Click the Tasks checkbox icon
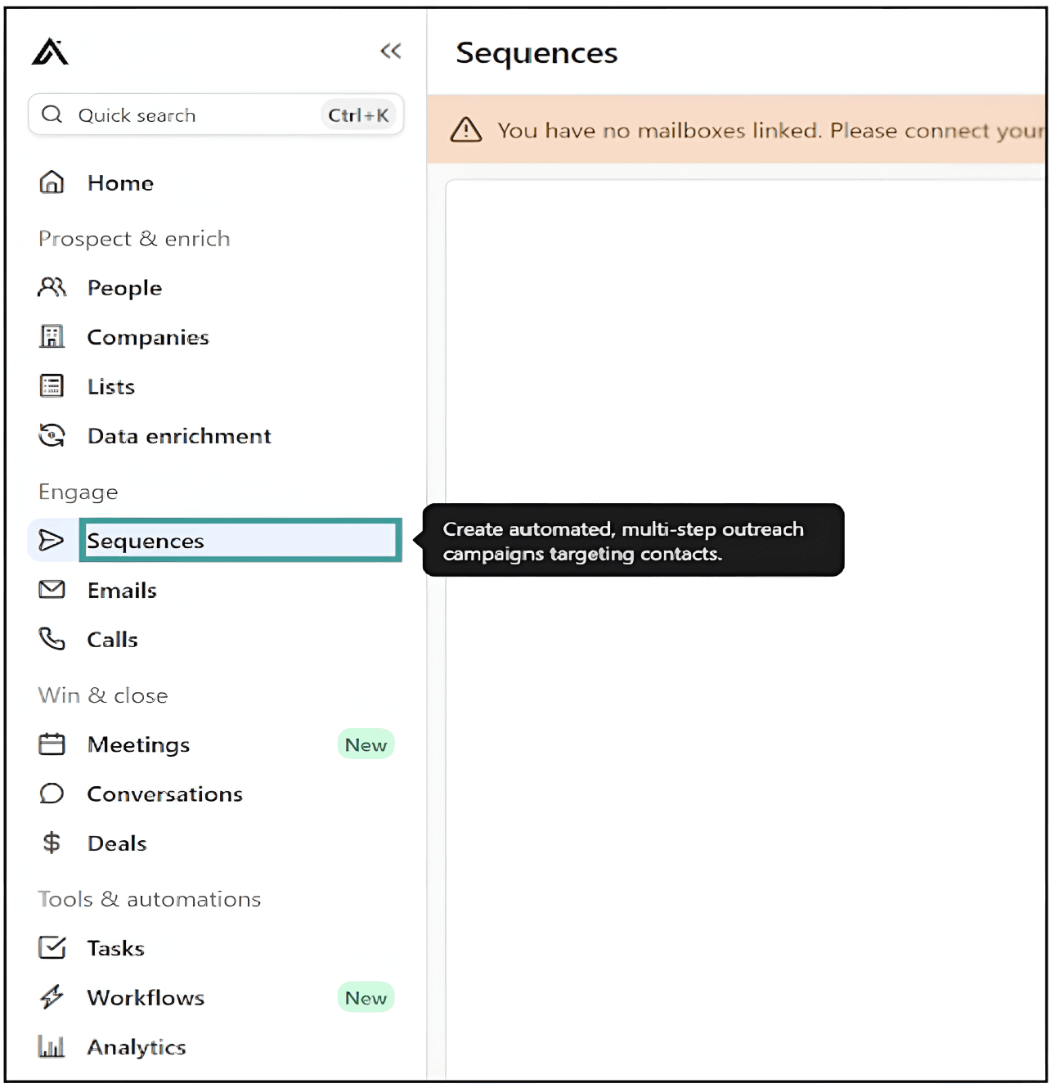Viewport: 1055px width, 1088px height. 52,947
